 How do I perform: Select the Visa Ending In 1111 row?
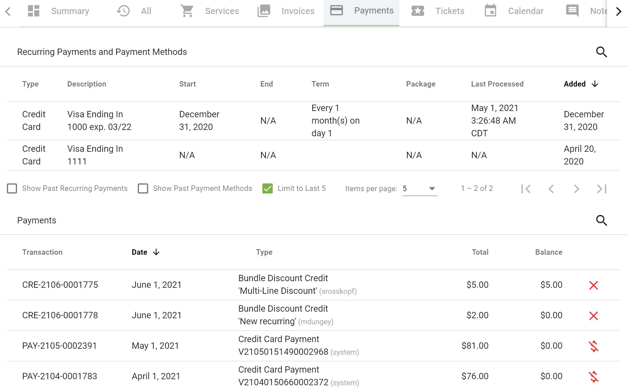click(313, 155)
